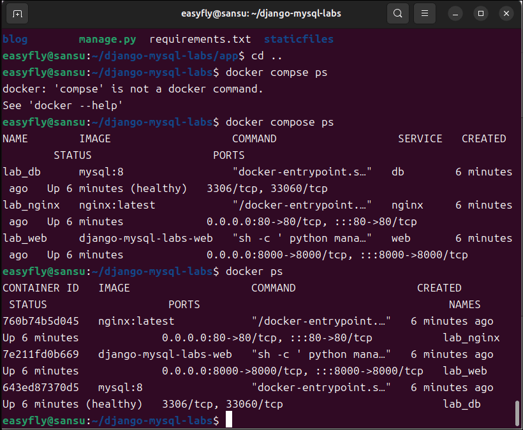Click 'lab_web' in compose output NAME column
Viewport: 523px width, 430px height.
25,239
